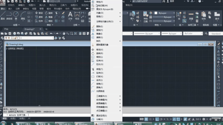Image resolution: width=223 pixels, height=125 pixels.
Task: Open the ByColor plot style dropdown
Action: (193, 34)
